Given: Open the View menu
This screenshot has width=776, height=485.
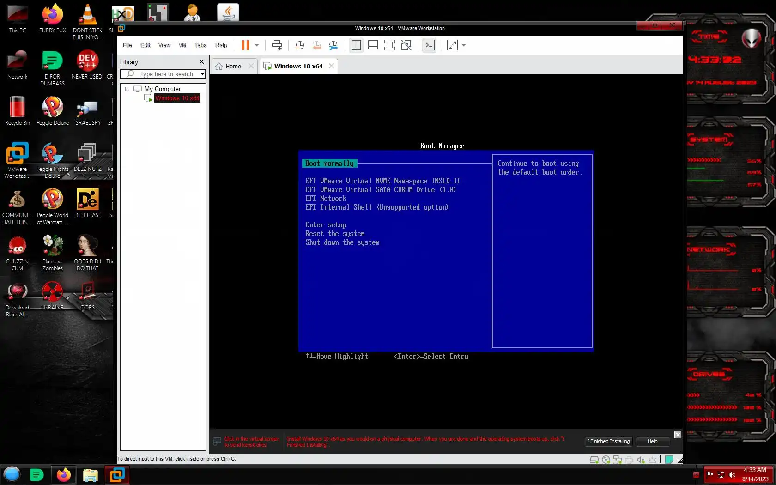Looking at the screenshot, I should (x=164, y=45).
